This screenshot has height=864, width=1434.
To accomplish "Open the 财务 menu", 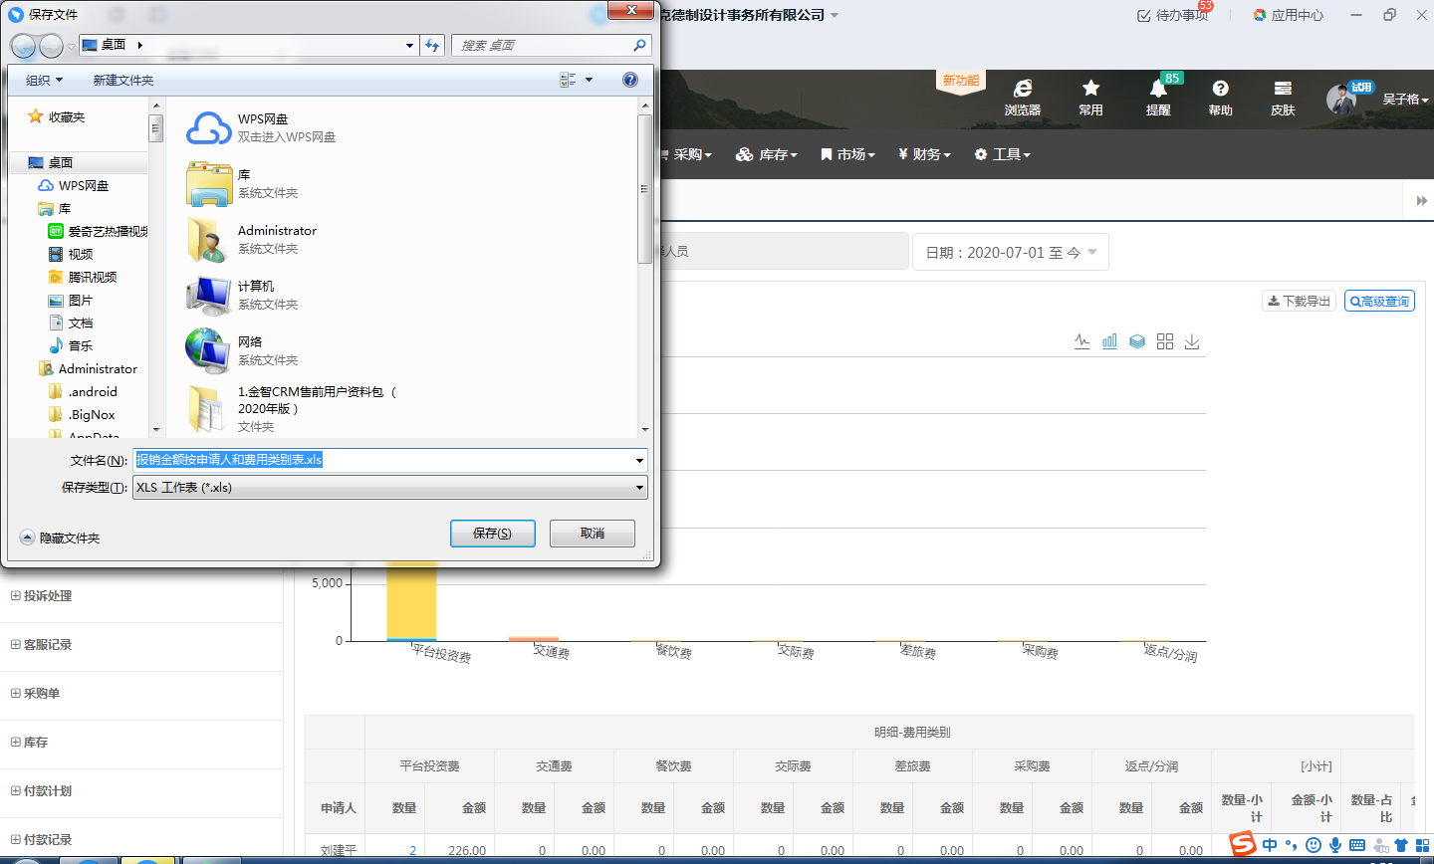I will [924, 154].
